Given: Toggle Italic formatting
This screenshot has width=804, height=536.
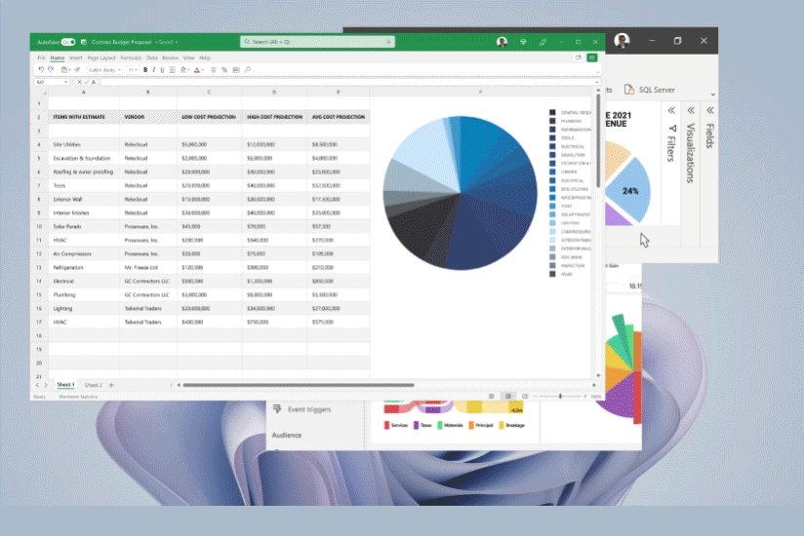Looking at the screenshot, I should (x=154, y=70).
